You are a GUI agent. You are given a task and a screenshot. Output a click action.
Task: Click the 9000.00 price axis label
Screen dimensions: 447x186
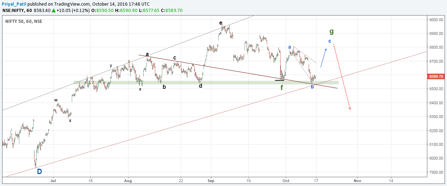[x=436, y=20]
